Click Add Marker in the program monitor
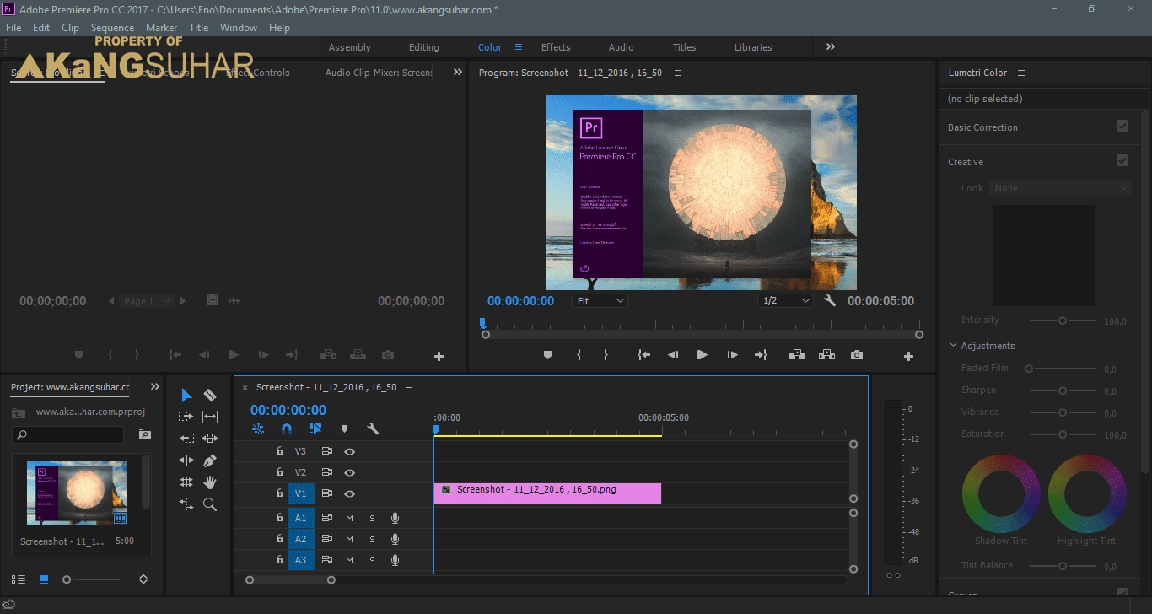Screen dimensions: 1152x614 point(547,355)
